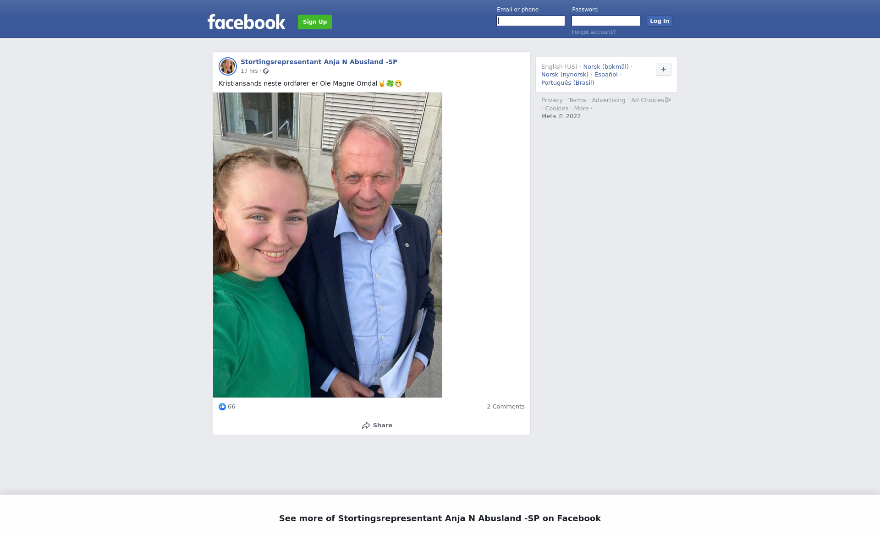
Task: Click the Facebook logo
Action: pos(246,22)
